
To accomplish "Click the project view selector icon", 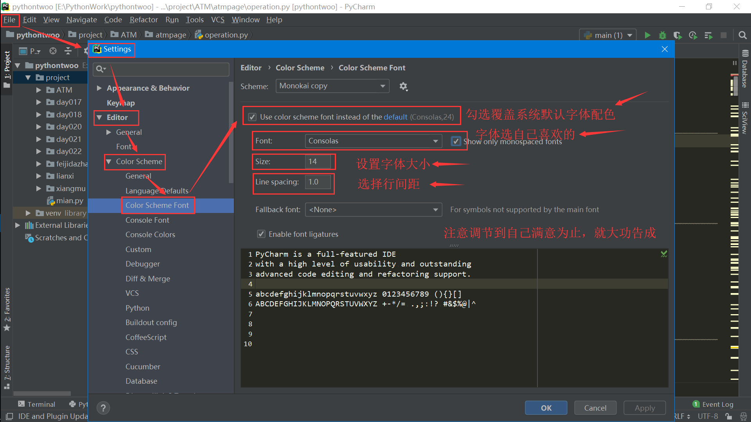I will coord(30,51).
